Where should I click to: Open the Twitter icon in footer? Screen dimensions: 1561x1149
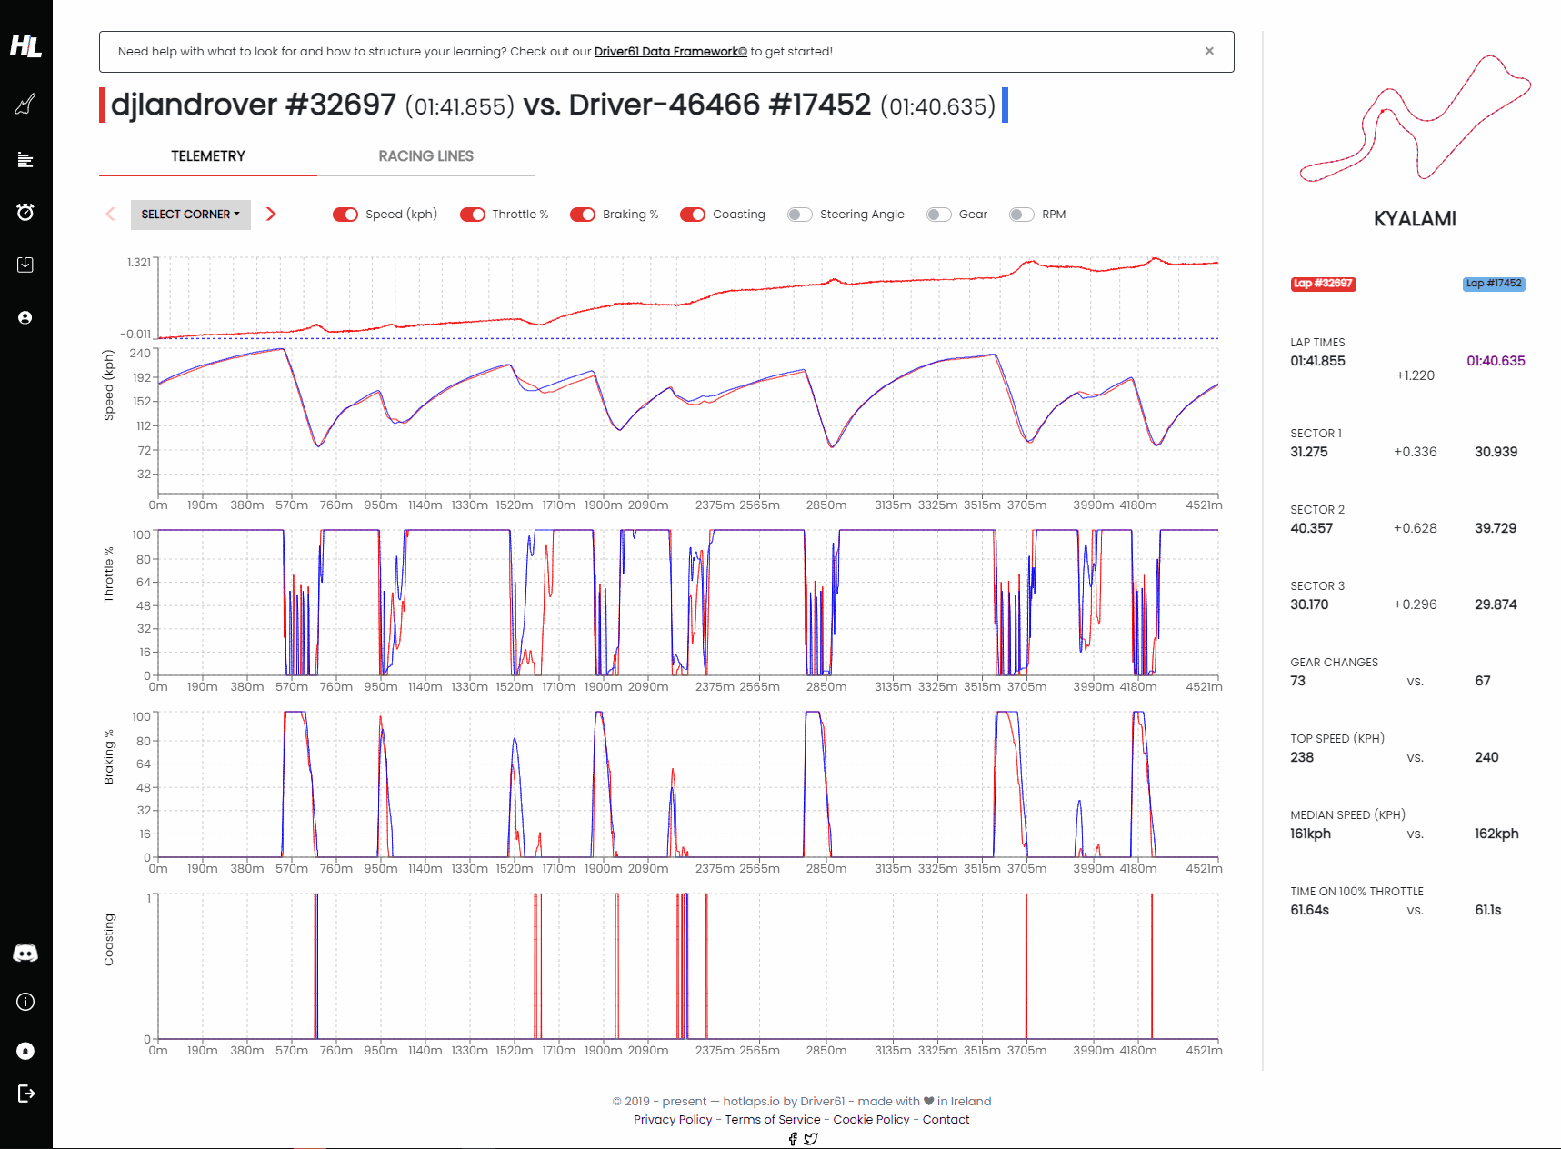pos(811,1138)
